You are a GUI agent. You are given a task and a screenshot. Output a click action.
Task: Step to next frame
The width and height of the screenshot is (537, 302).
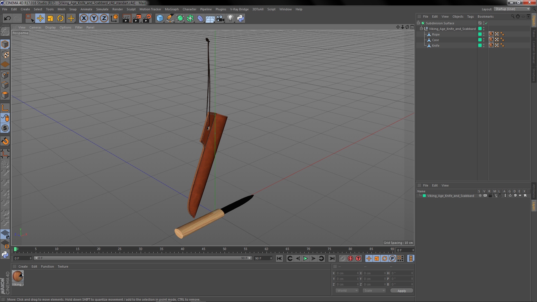tap(313, 258)
